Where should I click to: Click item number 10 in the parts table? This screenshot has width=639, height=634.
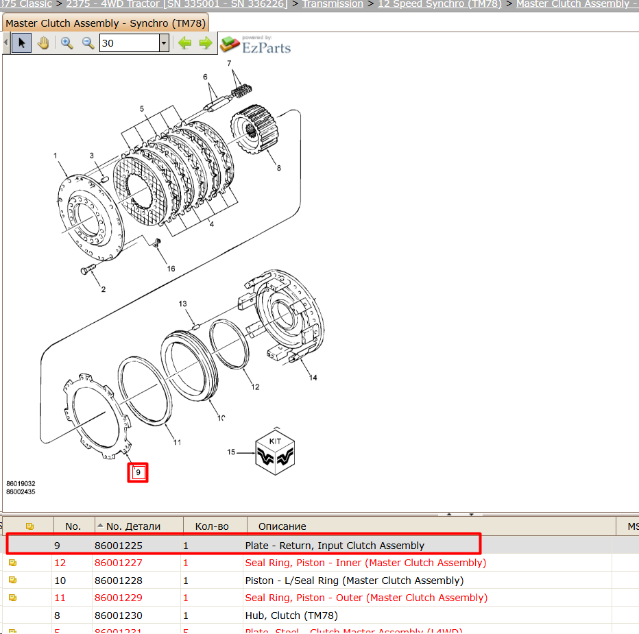click(x=60, y=581)
